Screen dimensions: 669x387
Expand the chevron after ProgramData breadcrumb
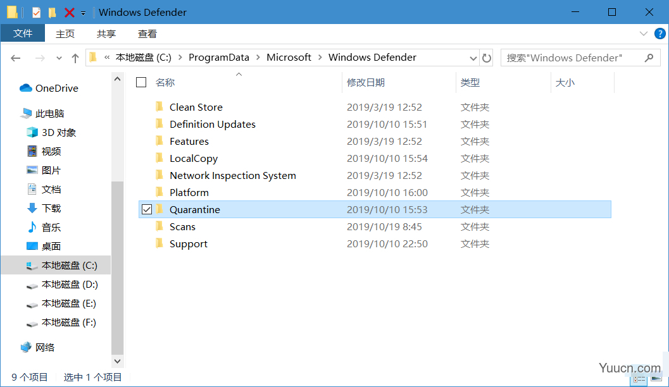(258, 58)
